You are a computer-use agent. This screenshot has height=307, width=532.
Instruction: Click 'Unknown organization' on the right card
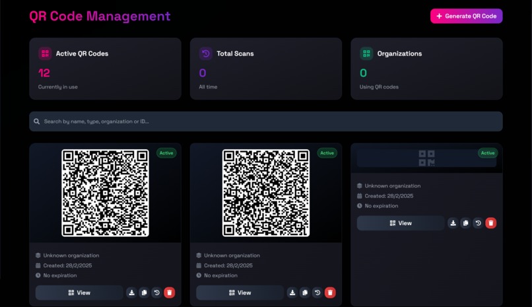tap(393, 186)
